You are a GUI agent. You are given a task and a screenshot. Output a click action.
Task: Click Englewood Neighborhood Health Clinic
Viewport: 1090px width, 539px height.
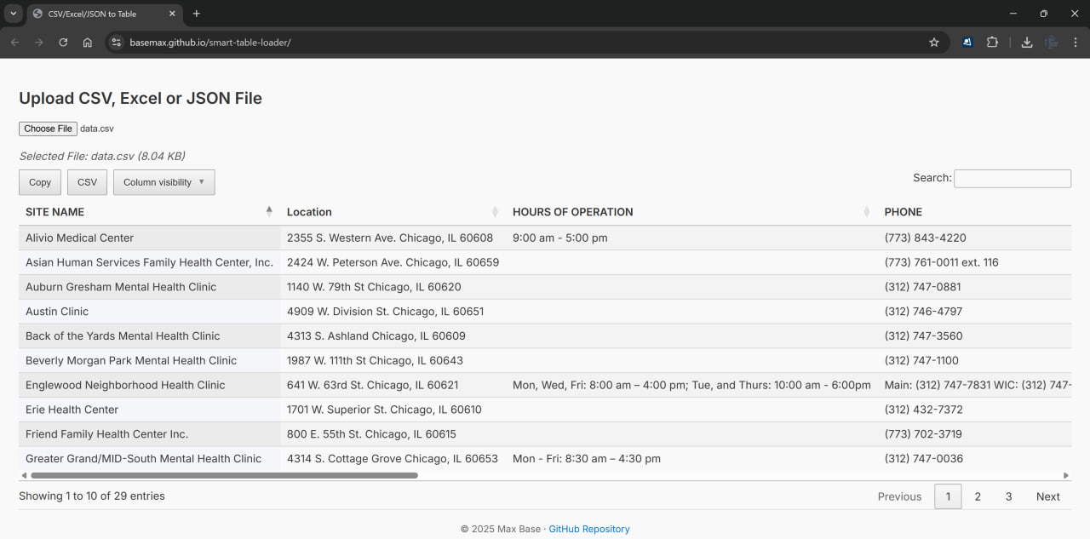pos(125,385)
